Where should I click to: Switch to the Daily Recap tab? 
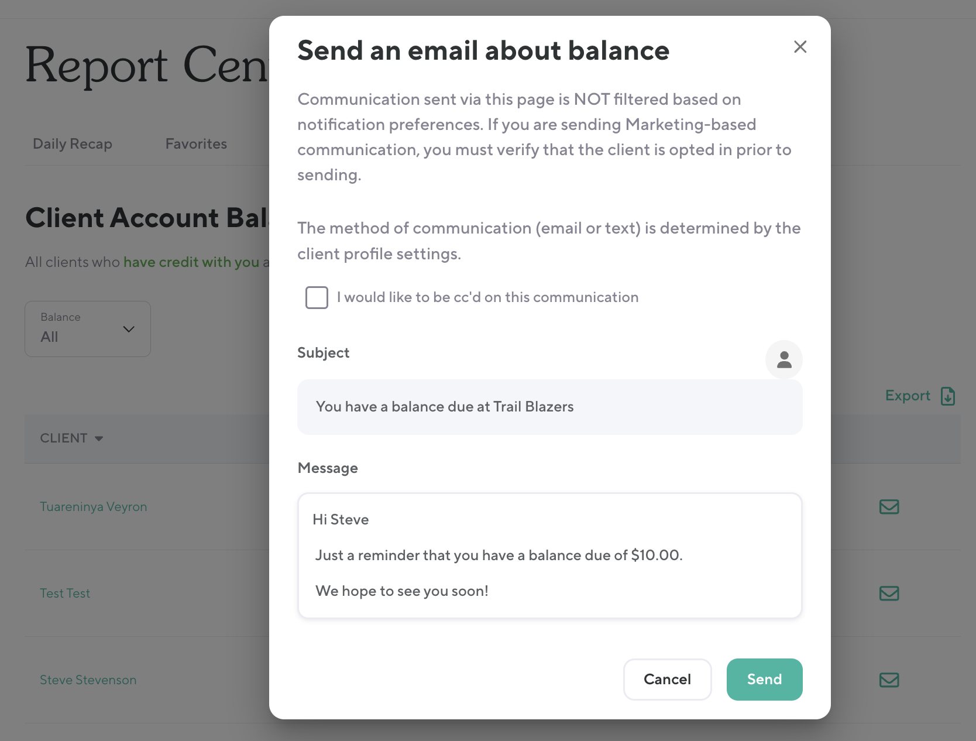pos(73,144)
